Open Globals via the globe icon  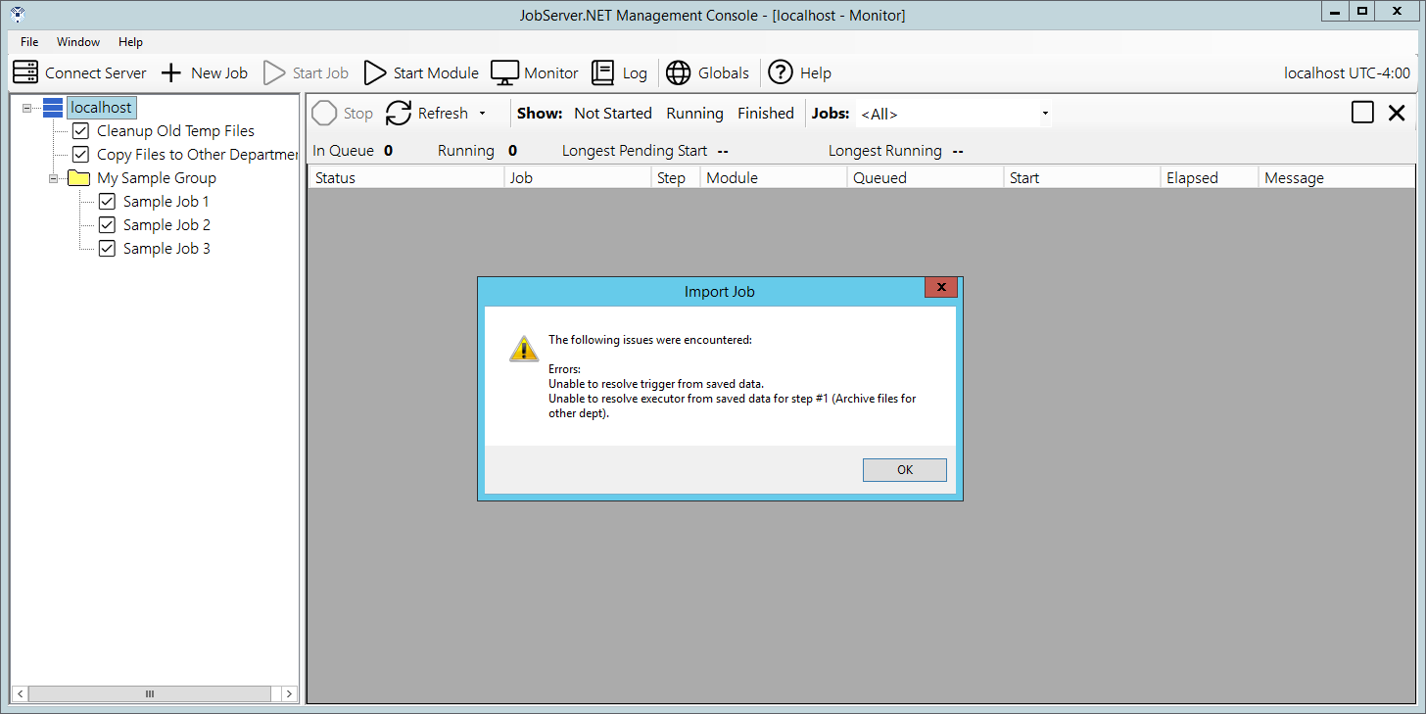679,72
